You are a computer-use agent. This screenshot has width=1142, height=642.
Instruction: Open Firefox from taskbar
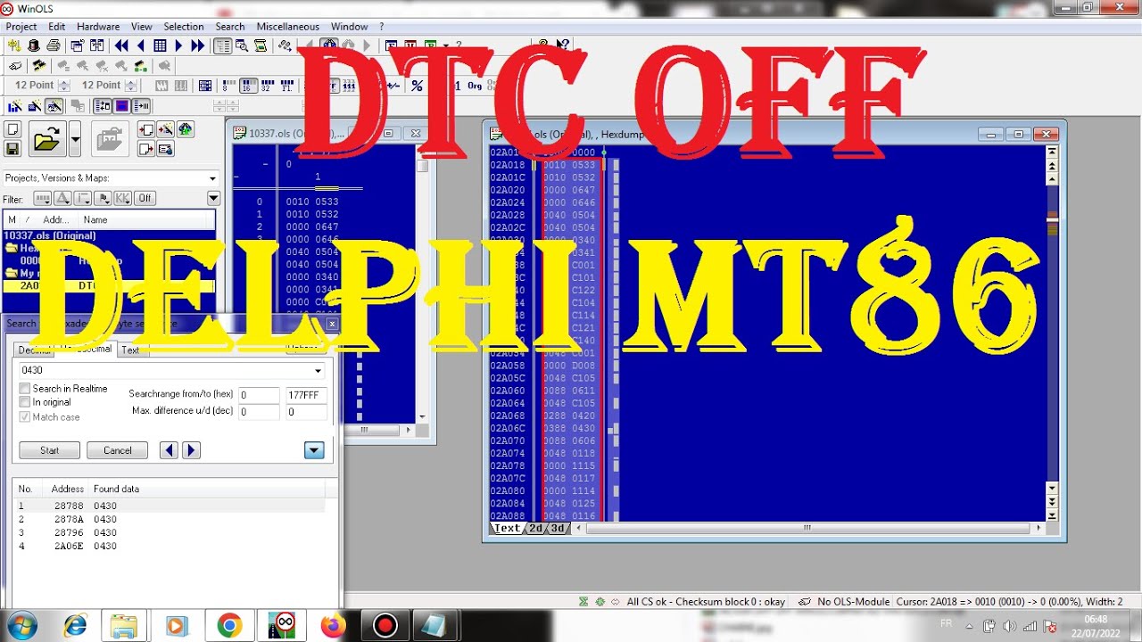(x=334, y=626)
